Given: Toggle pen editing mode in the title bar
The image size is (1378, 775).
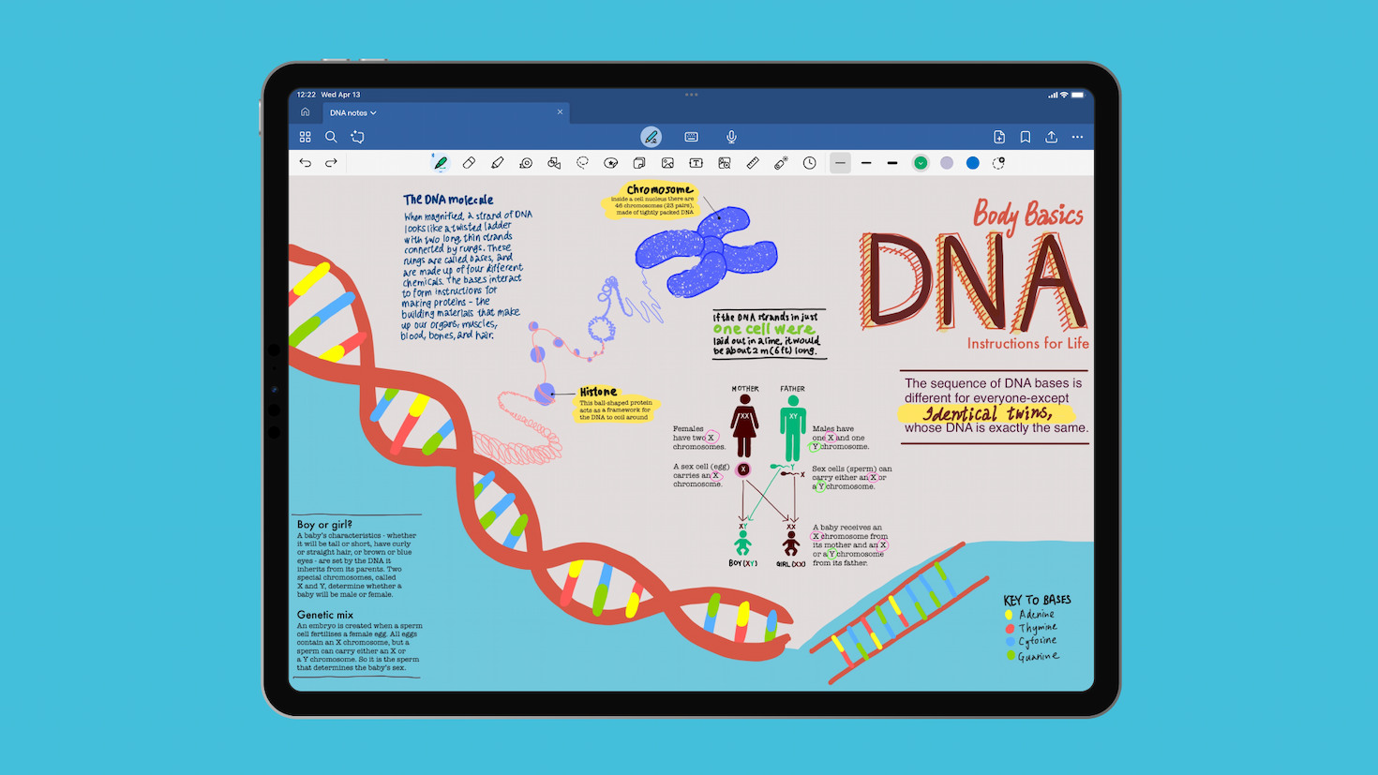Looking at the screenshot, I should click(652, 136).
